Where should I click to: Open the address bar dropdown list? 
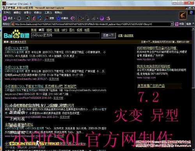[172, 24]
